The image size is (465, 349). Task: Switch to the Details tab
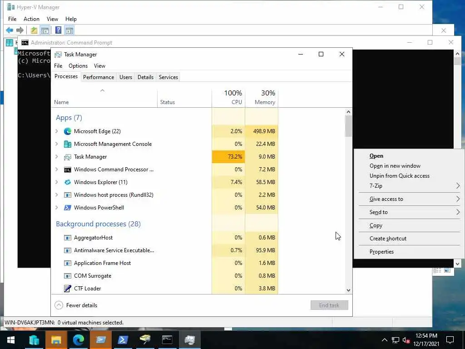[145, 77]
